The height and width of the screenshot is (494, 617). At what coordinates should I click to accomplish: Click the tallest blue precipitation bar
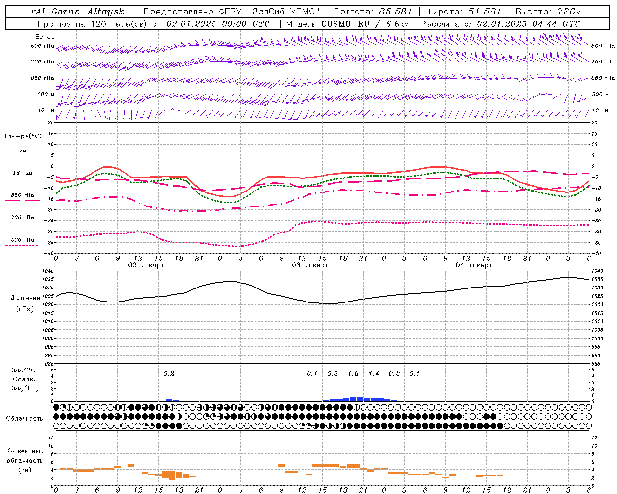pyautogui.click(x=353, y=399)
